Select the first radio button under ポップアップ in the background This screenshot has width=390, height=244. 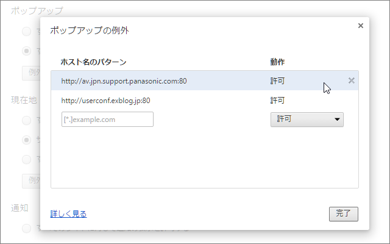27,31
